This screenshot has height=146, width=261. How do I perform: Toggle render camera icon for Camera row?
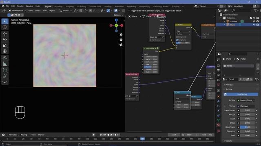258,21
